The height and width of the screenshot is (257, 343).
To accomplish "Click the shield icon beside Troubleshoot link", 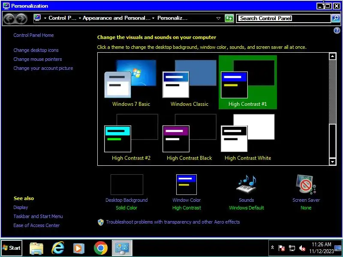I will pos(101,222).
